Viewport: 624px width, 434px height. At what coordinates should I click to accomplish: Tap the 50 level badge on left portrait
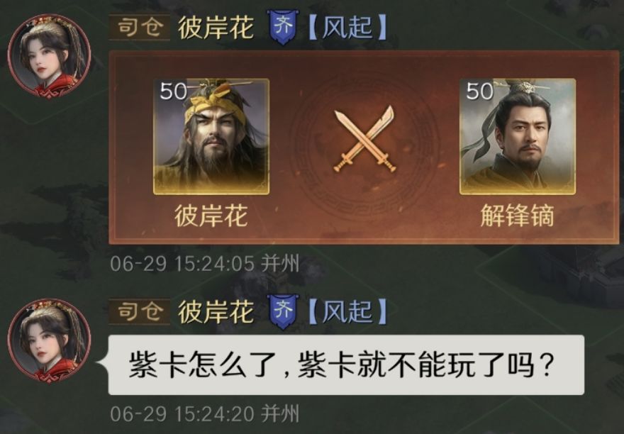[173, 91]
